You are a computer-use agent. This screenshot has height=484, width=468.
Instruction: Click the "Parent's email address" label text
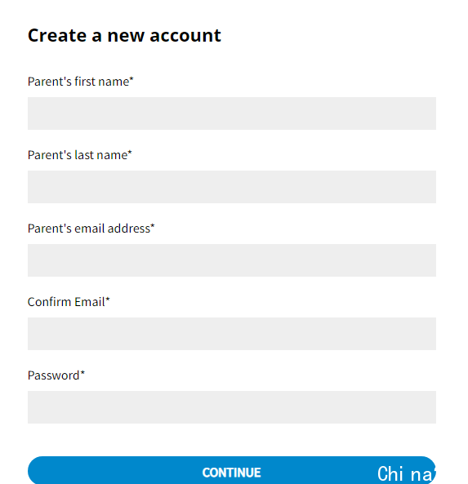coord(91,229)
